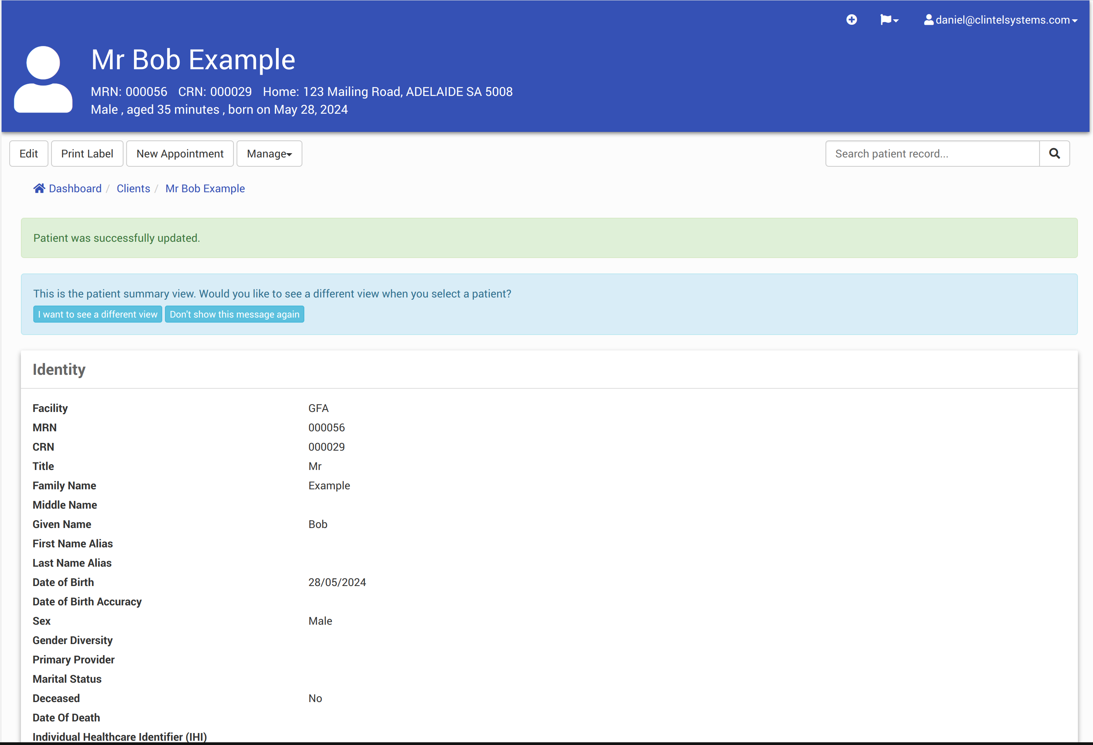
Task: Click the user icon beside the email
Action: 928,20
